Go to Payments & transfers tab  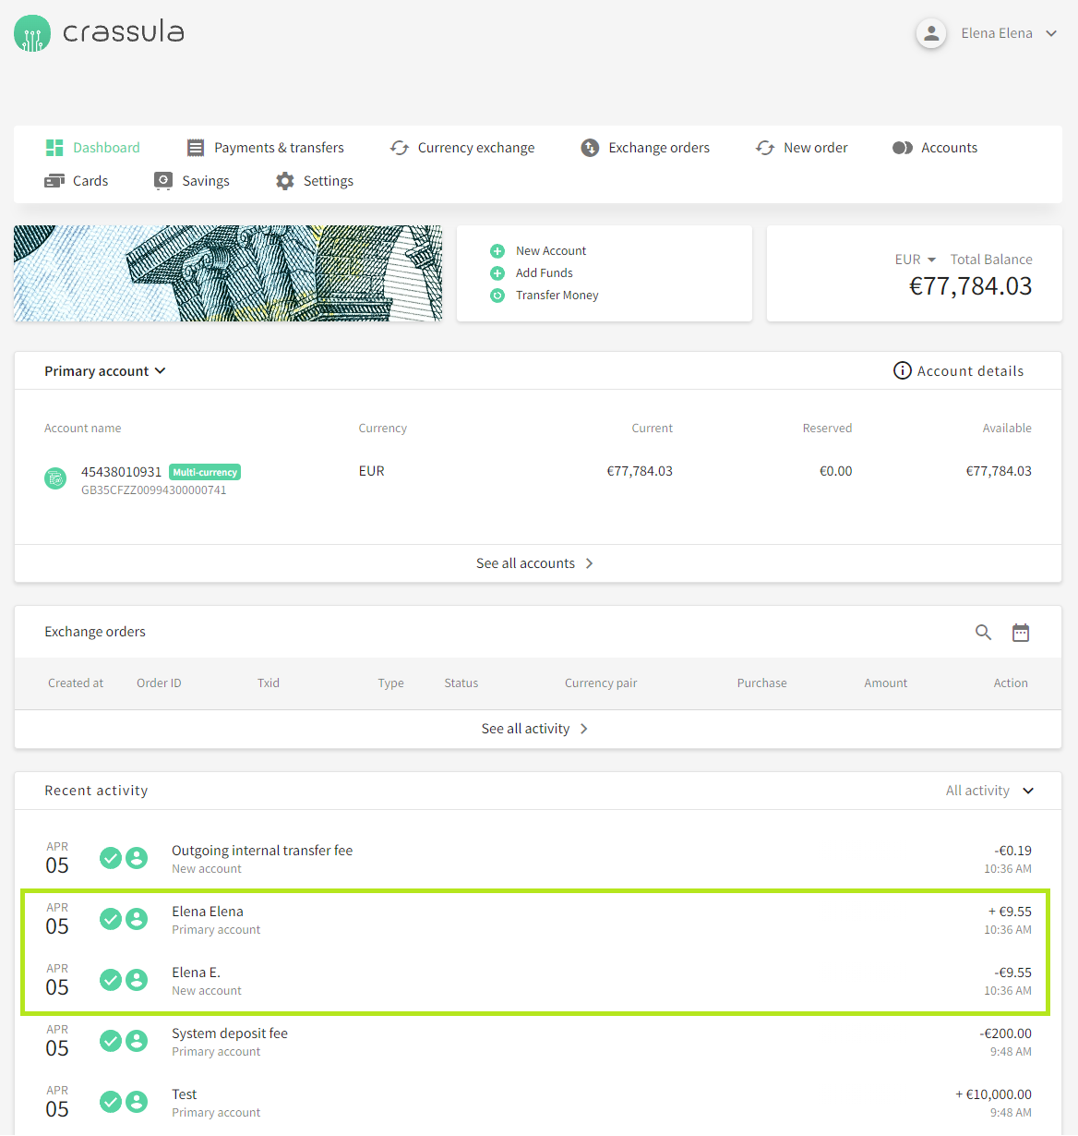point(265,148)
